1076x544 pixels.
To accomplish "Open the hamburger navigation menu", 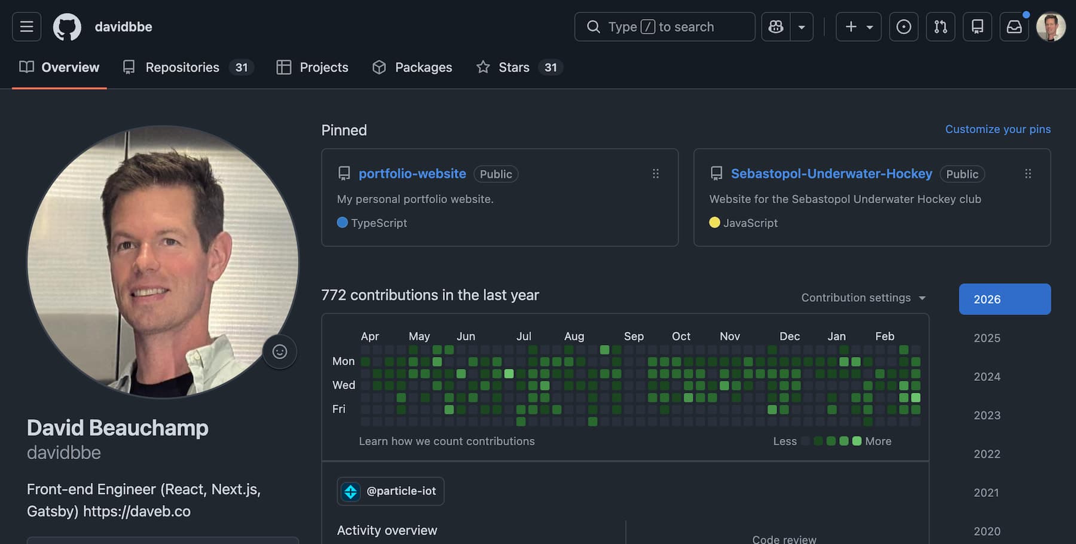I will [26, 26].
